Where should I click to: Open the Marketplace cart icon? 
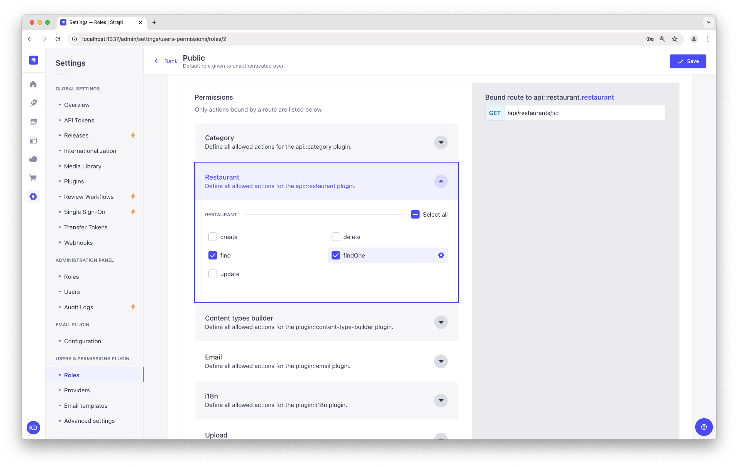pyautogui.click(x=33, y=178)
